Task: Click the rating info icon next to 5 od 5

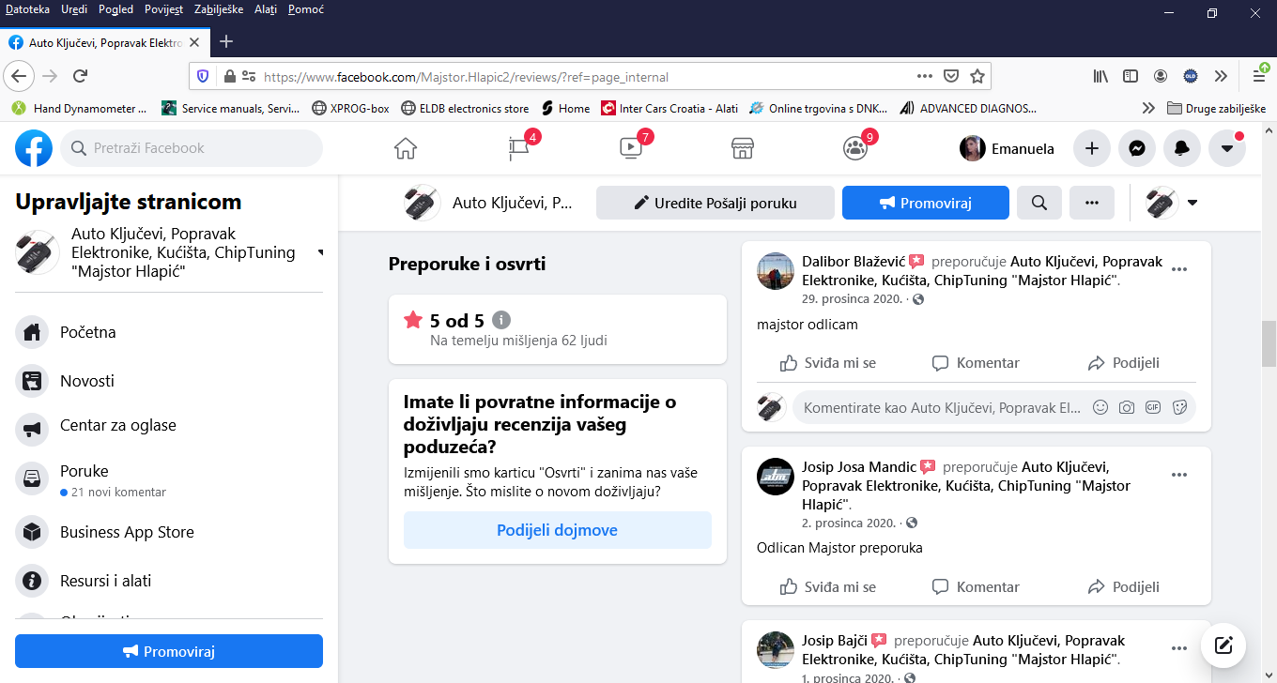Action: (501, 320)
